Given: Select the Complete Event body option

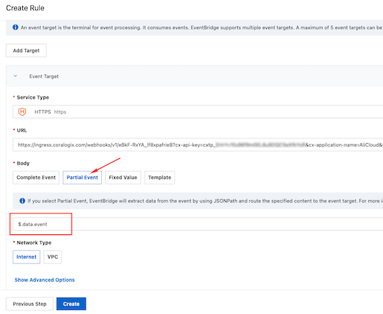Looking at the screenshot, I should coord(36,178).
